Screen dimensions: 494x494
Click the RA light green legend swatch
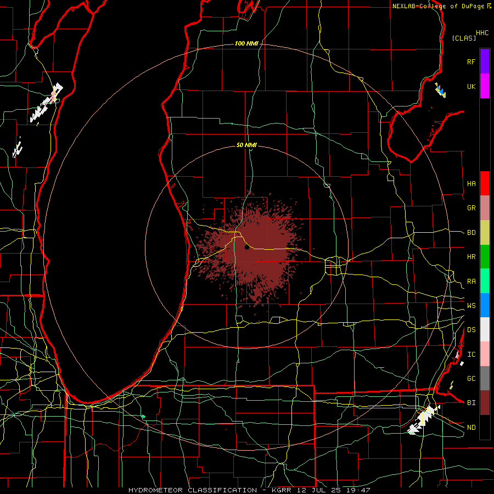485,281
